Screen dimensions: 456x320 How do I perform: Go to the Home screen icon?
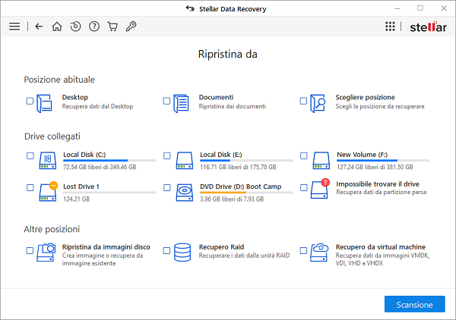(57, 27)
